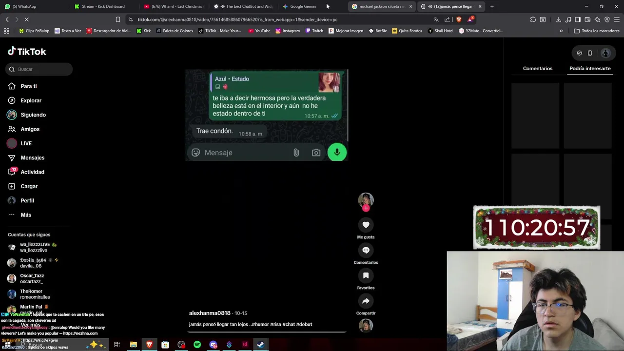Follow the creator with the red plus badge

(x=366, y=208)
